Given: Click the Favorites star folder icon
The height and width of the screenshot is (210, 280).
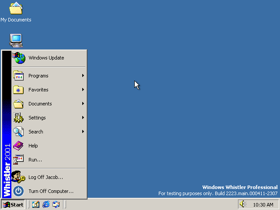Looking at the screenshot, I should (18, 90).
